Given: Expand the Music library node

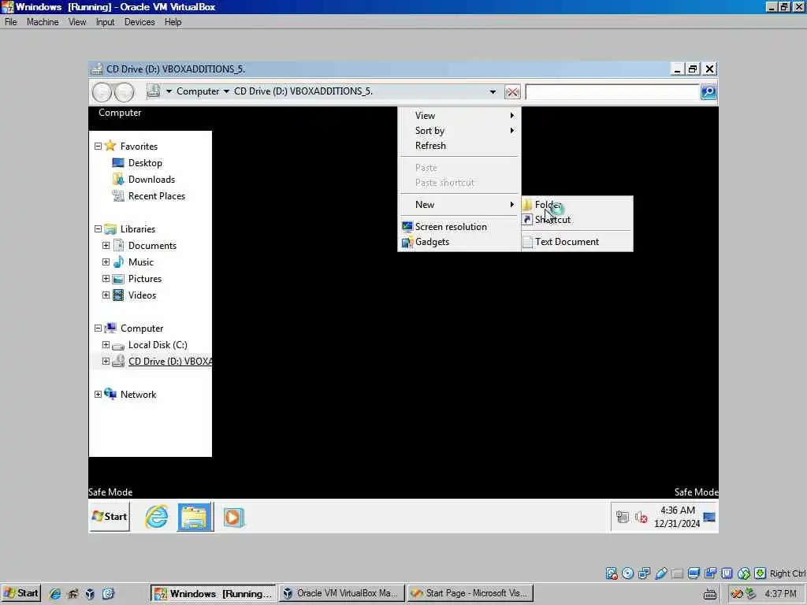Looking at the screenshot, I should click(x=106, y=262).
